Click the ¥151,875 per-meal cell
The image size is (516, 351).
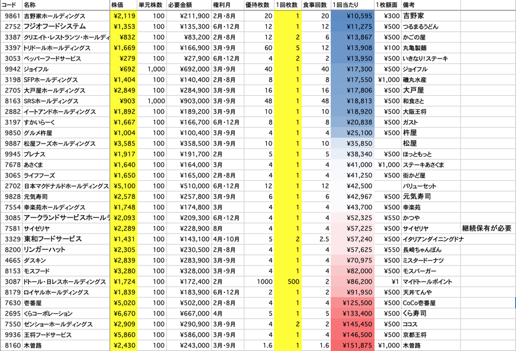click(353, 346)
